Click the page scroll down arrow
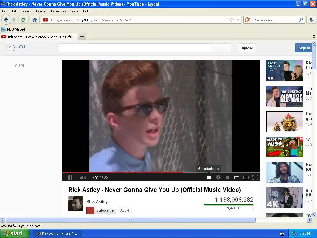This screenshot has height=238, width=317. pos(314,215)
